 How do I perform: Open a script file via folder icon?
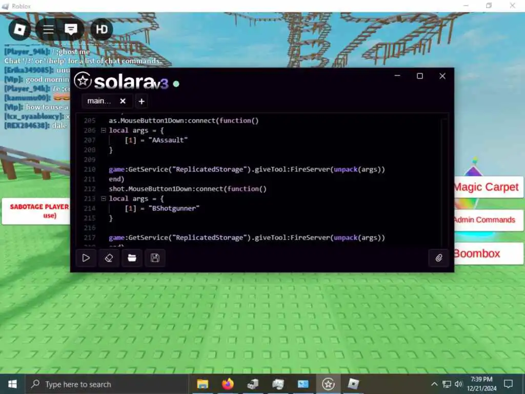coord(132,258)
